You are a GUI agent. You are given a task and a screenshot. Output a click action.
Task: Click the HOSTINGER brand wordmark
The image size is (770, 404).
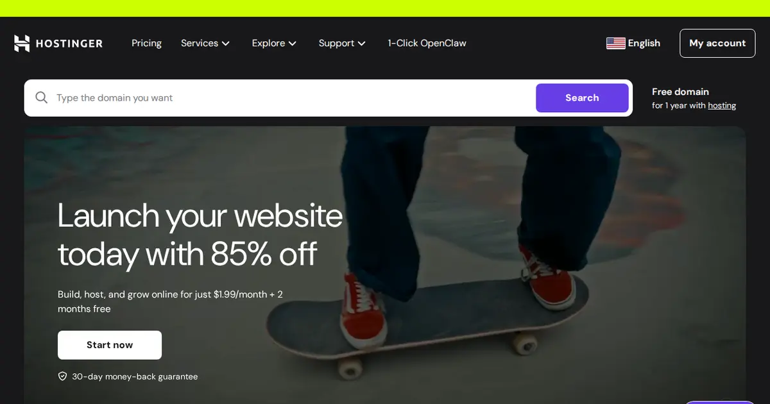point(69,44)
